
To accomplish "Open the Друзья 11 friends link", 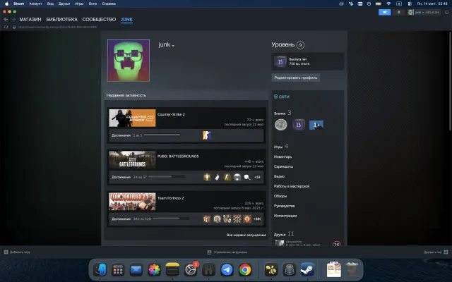I will pos(284,234).
